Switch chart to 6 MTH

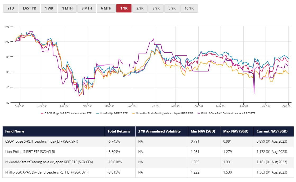106,8
